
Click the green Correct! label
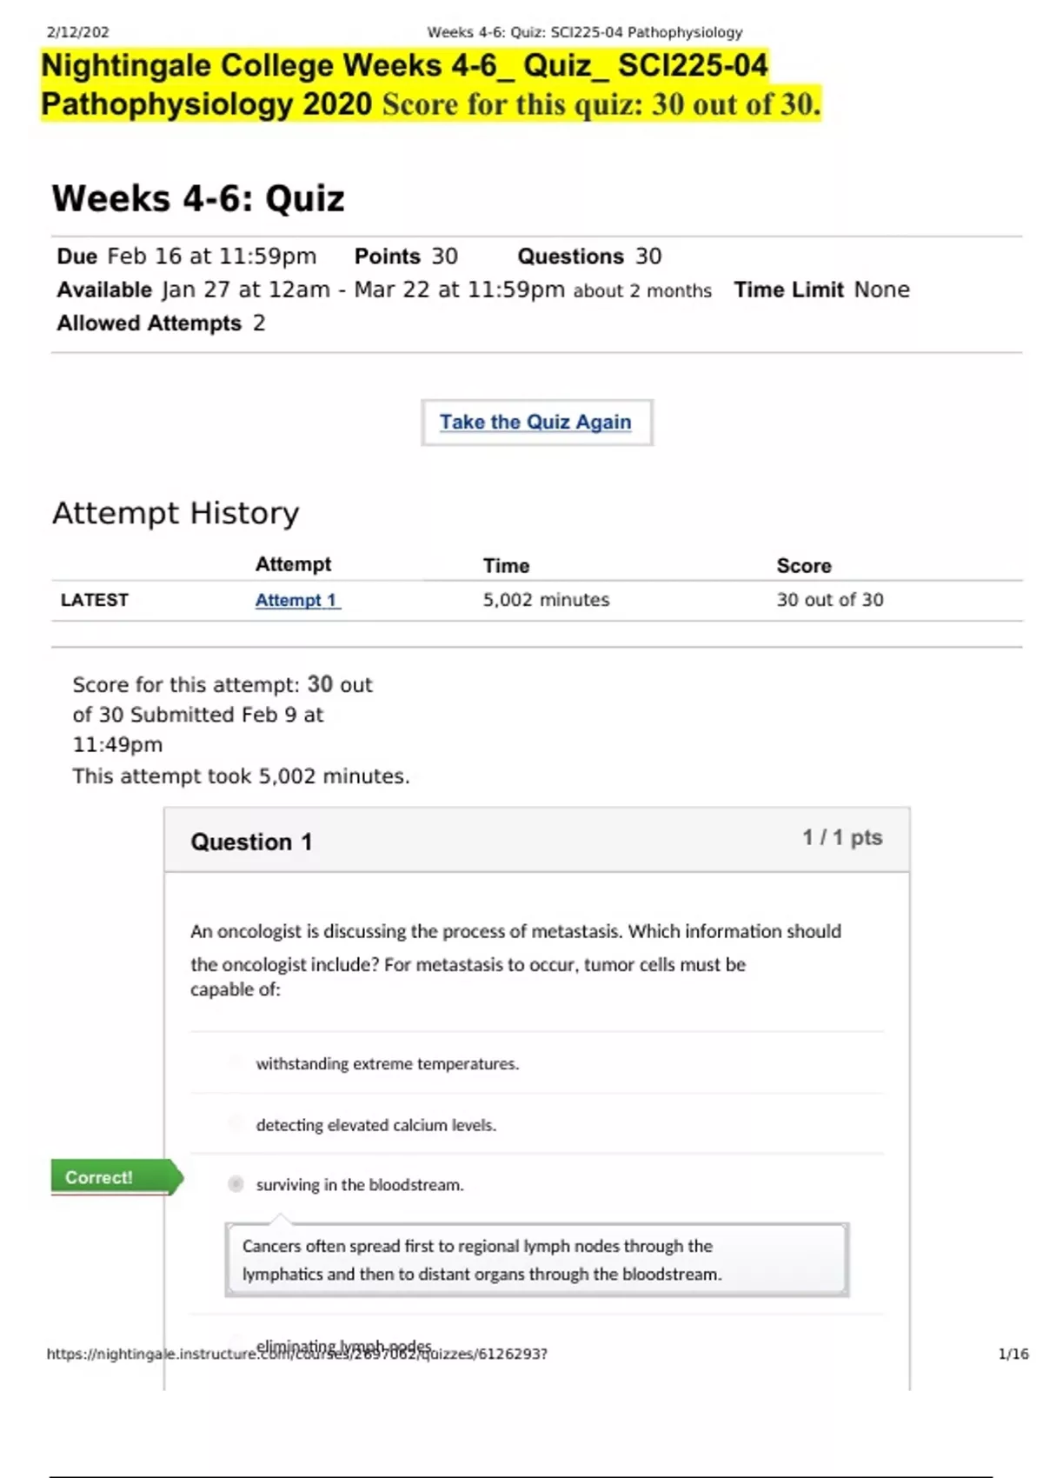[x=116, y=1177]
